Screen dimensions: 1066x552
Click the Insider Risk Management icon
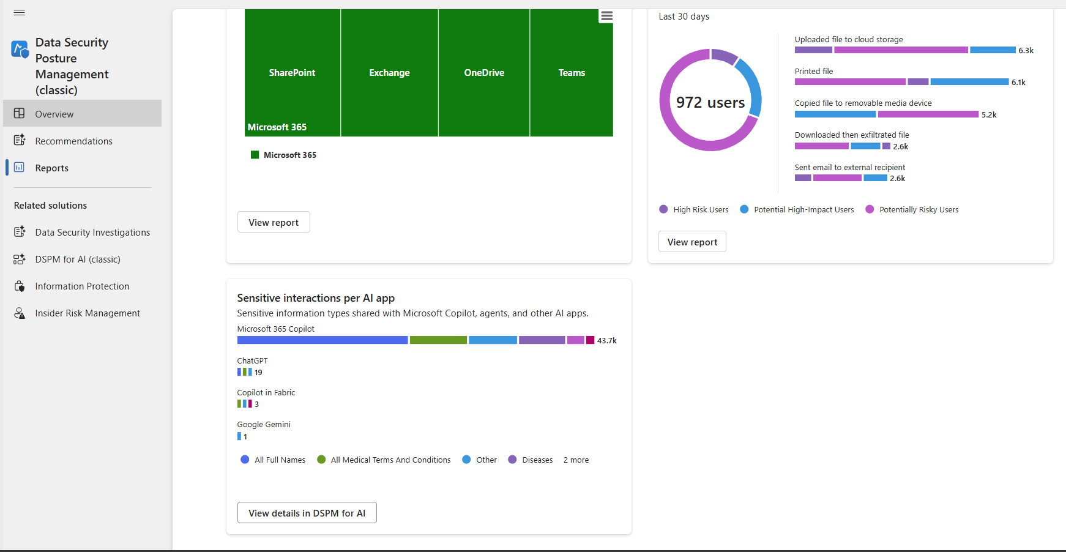(x=20, y=313)
